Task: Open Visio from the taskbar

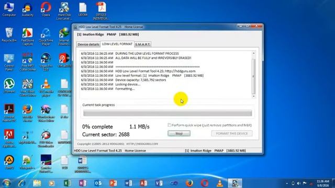Action: click(159, 183)
